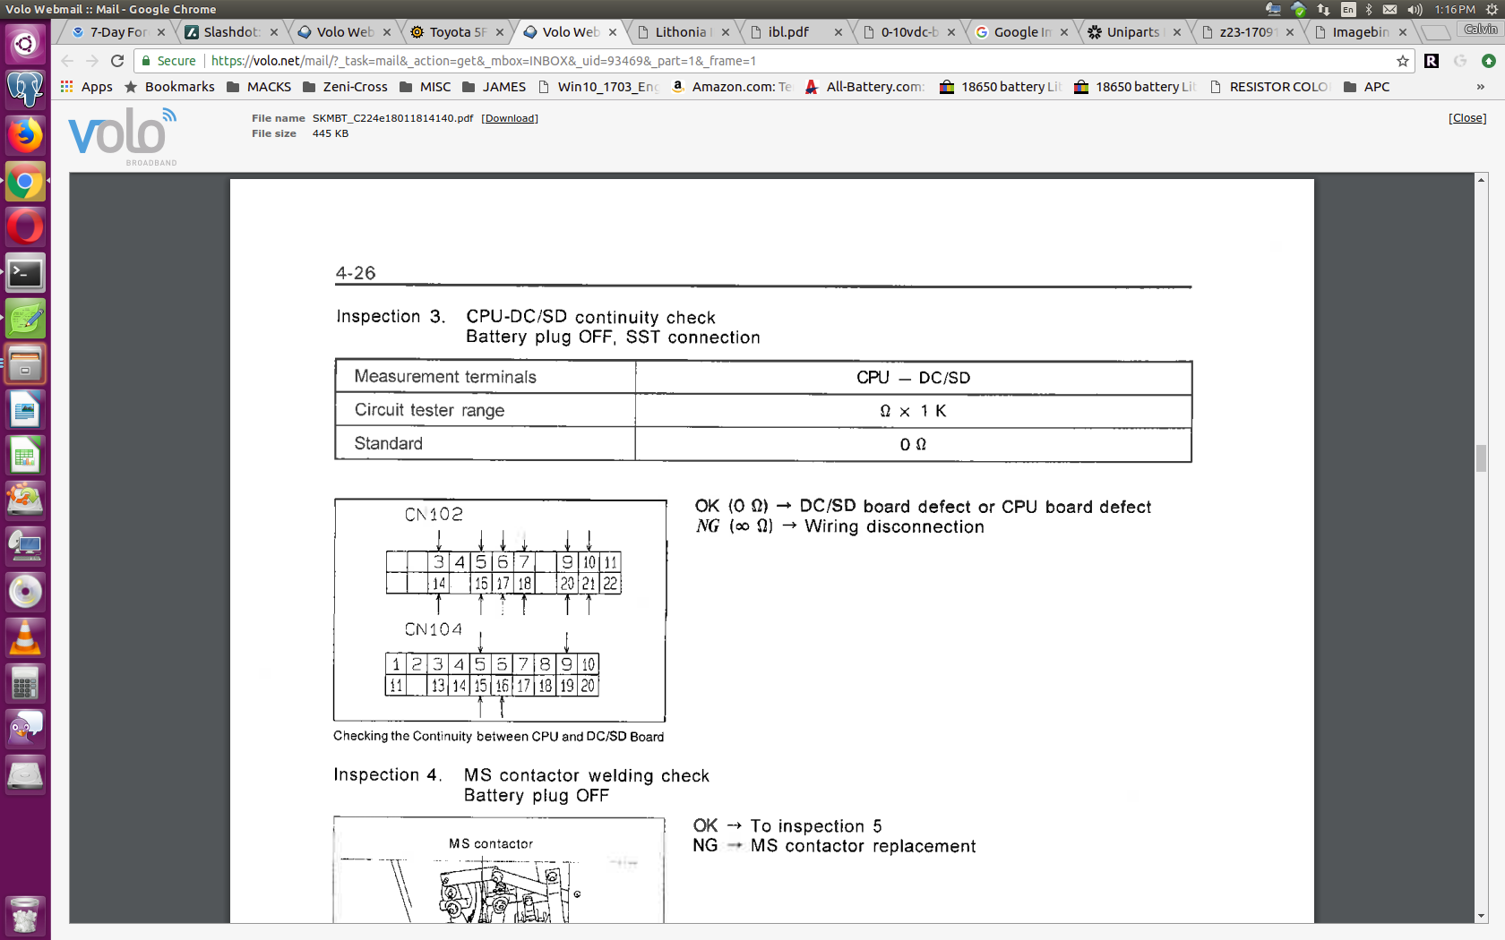Launch pgAdmin elephant icon in dock
1505x940 pixels.
25,89
